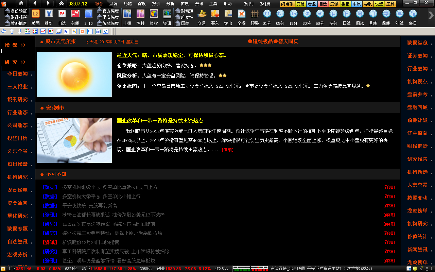
Task: Collapse the toolbar with double-chevron icon
Action: coord(61,4)
